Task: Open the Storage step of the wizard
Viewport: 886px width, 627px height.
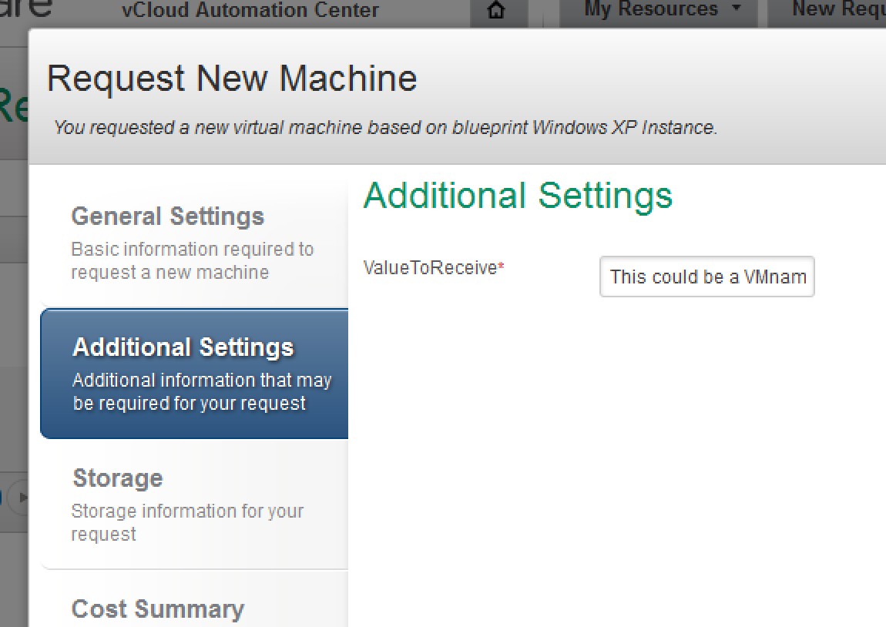Action: (x=117, y=478)
